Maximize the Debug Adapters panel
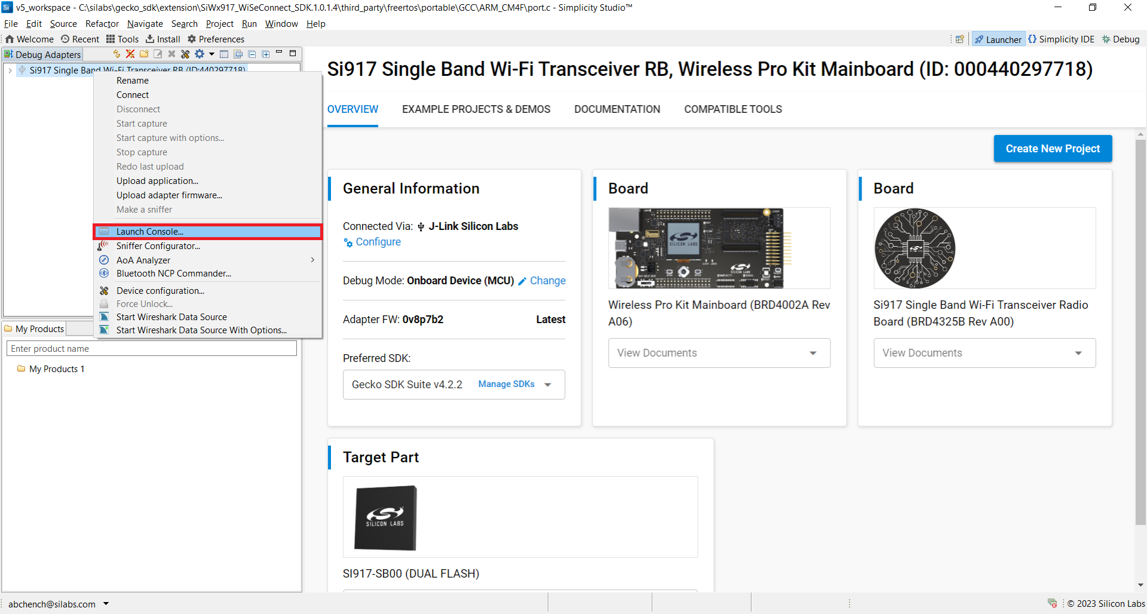Screen dimensions: 1147x614 point(293,53)
